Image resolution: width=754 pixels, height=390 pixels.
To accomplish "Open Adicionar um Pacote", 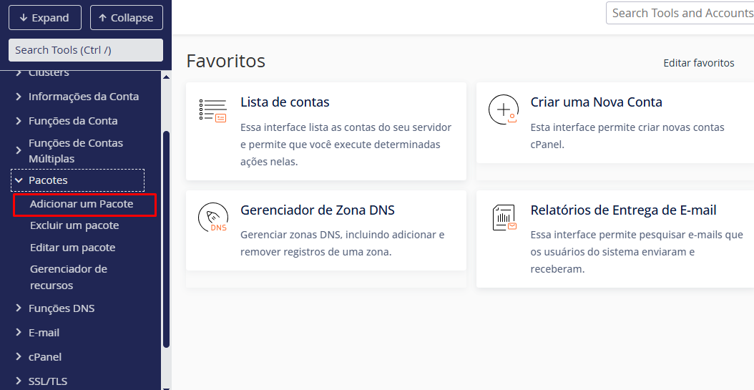I will click(82, 204).
